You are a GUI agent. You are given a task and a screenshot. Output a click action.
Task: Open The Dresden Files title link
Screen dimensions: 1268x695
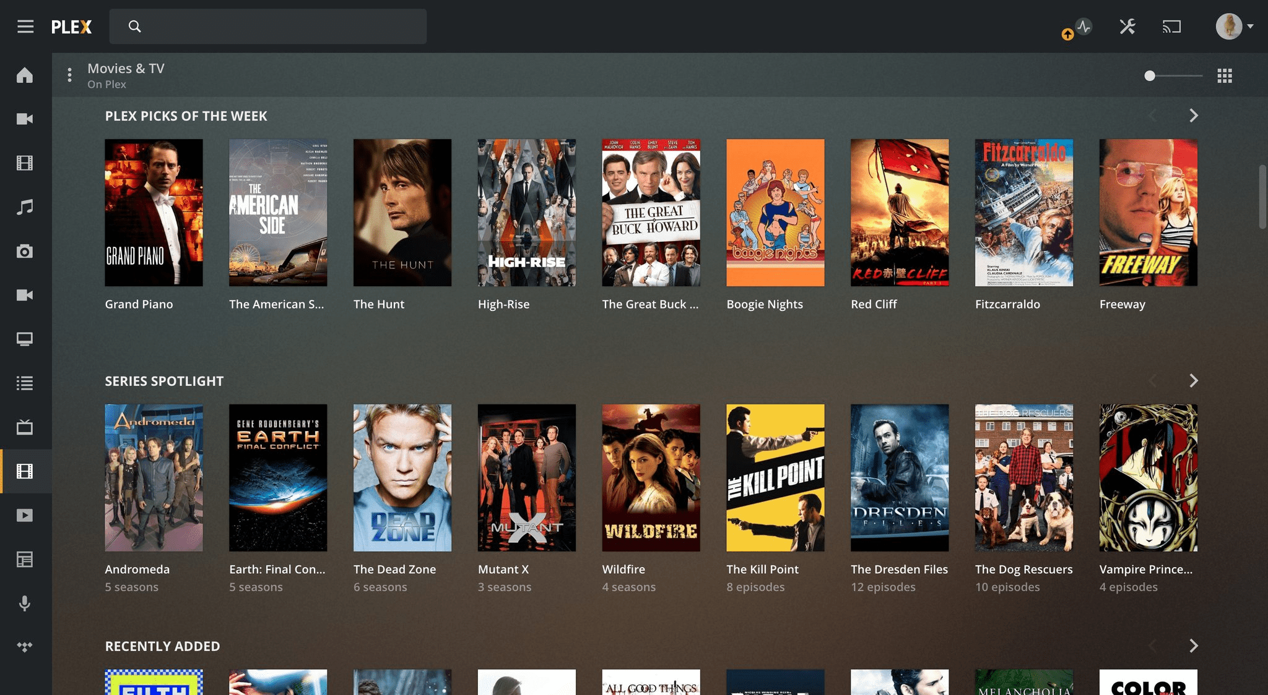(x=899, y=569)
